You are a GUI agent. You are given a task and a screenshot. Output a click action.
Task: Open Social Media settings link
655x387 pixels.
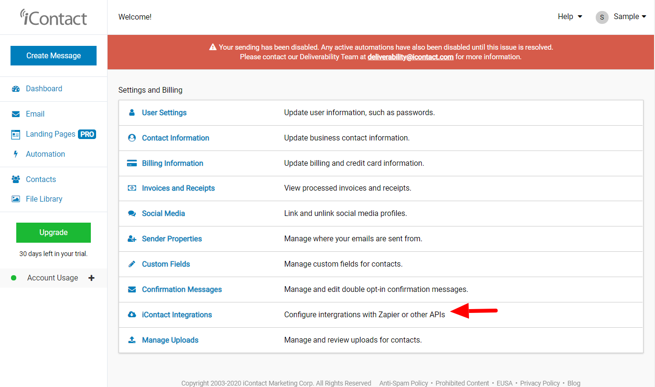(164, 214)
